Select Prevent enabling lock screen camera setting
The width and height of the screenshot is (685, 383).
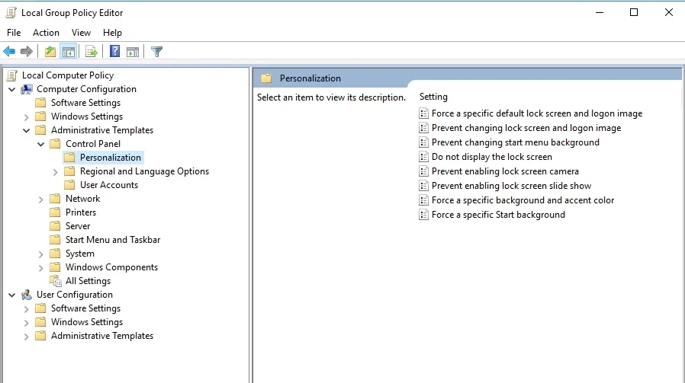pos(505,171)
